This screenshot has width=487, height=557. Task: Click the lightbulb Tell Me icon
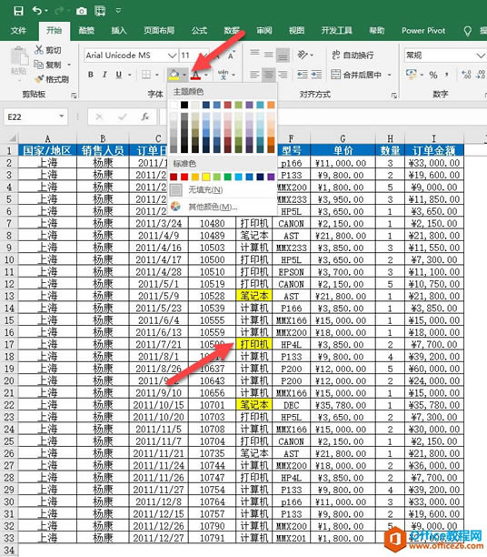[468, 31]
